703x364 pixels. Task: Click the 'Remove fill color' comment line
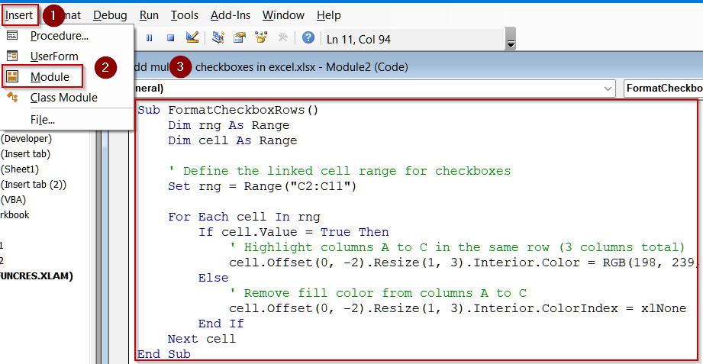[378, 293]
